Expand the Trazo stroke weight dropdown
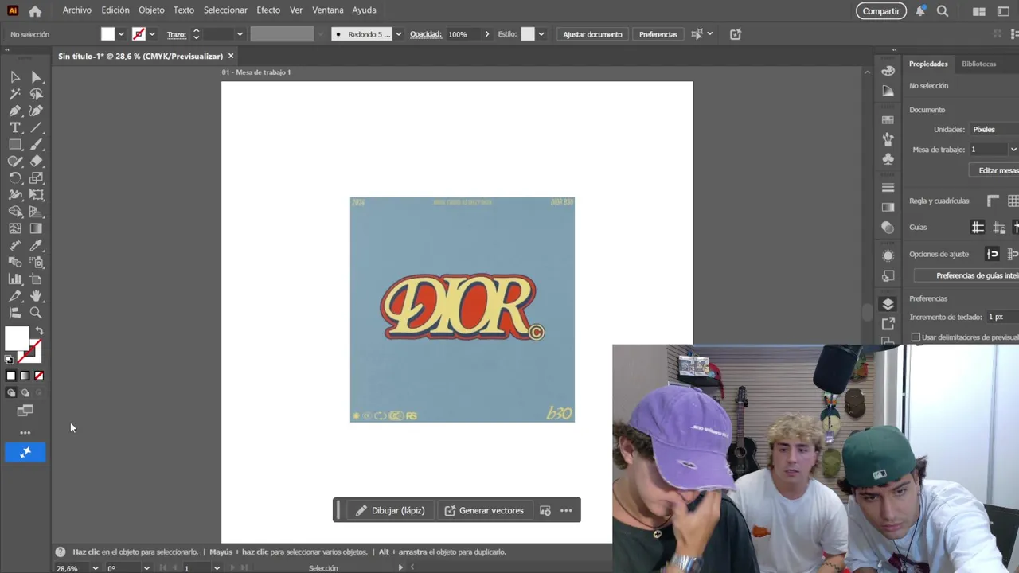This screenshot has width=1019, height=573. [x=240, y=34]
